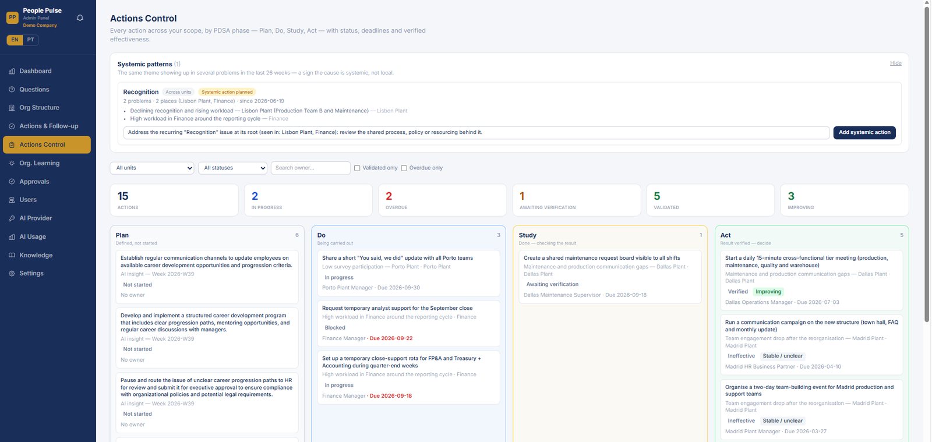This screenshot has width=932, height=442.
Task: Click the Questions sidebar icon
Action: (x=12, y=90)
